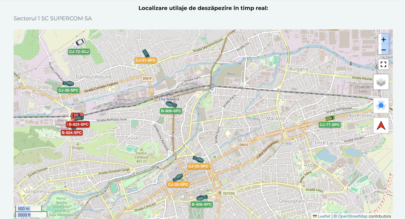
Task: Zoom in on the map
Action: (383, 39)
